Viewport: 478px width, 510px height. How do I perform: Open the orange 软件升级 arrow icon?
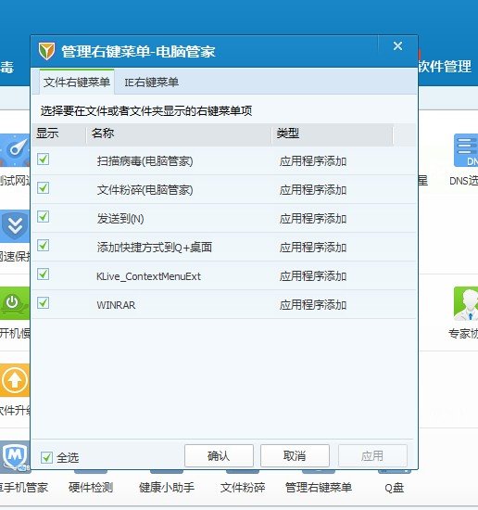click(15, 380)
